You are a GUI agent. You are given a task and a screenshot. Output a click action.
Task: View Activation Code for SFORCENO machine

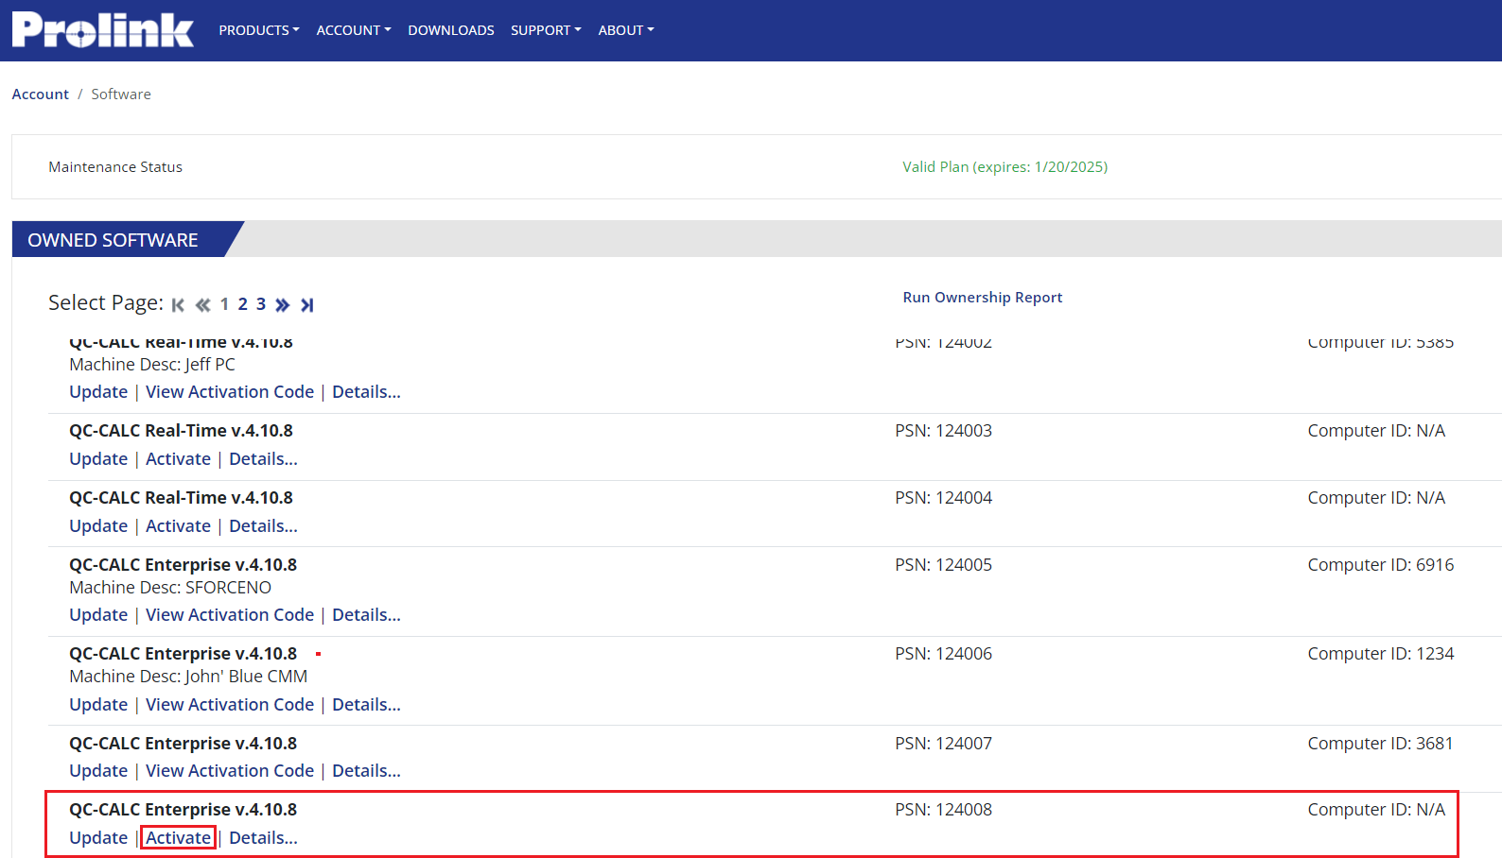[230, 614]
